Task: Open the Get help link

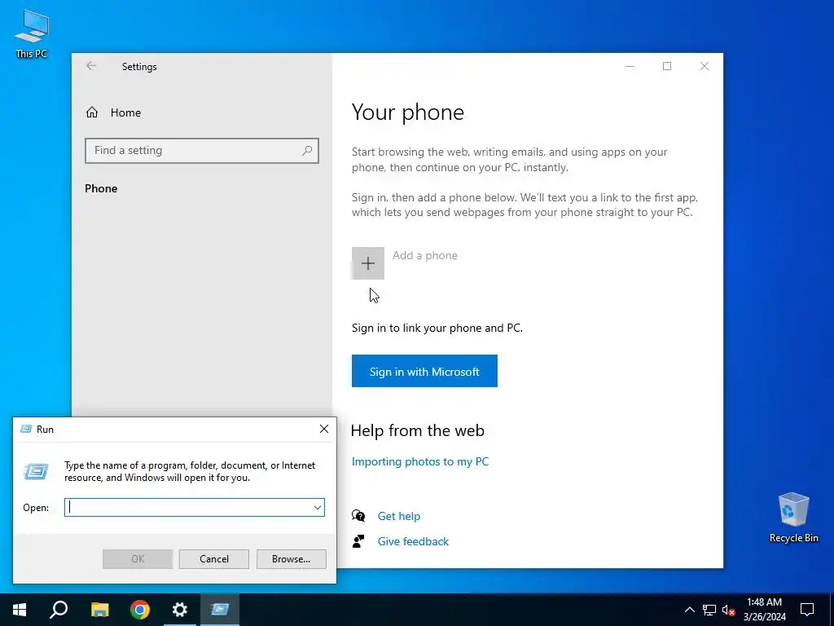Action: tap(399, 516)
